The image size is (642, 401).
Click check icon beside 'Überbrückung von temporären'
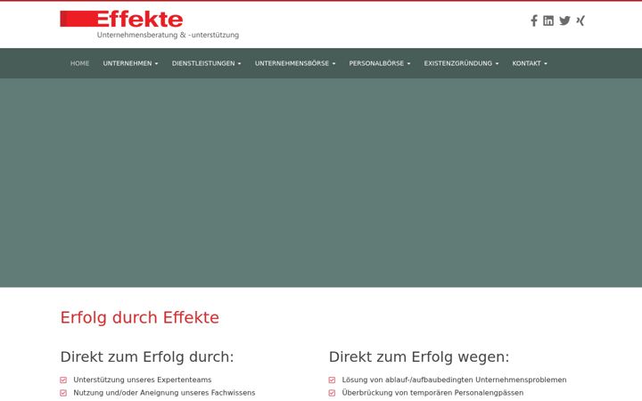(x=332, y=393)
